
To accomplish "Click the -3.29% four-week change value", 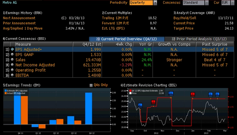I will click(x=126, y=65).
